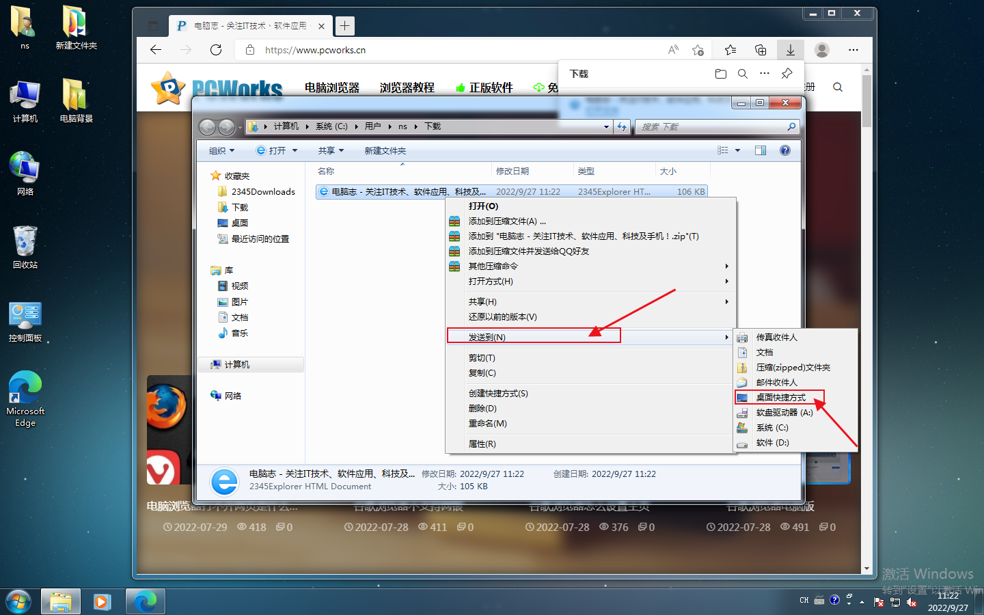Toggle Explorer preview pane icon

(x=761, y=150)
